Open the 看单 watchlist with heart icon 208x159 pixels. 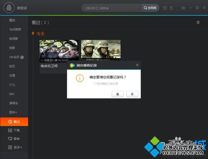(x=14, y=139)
